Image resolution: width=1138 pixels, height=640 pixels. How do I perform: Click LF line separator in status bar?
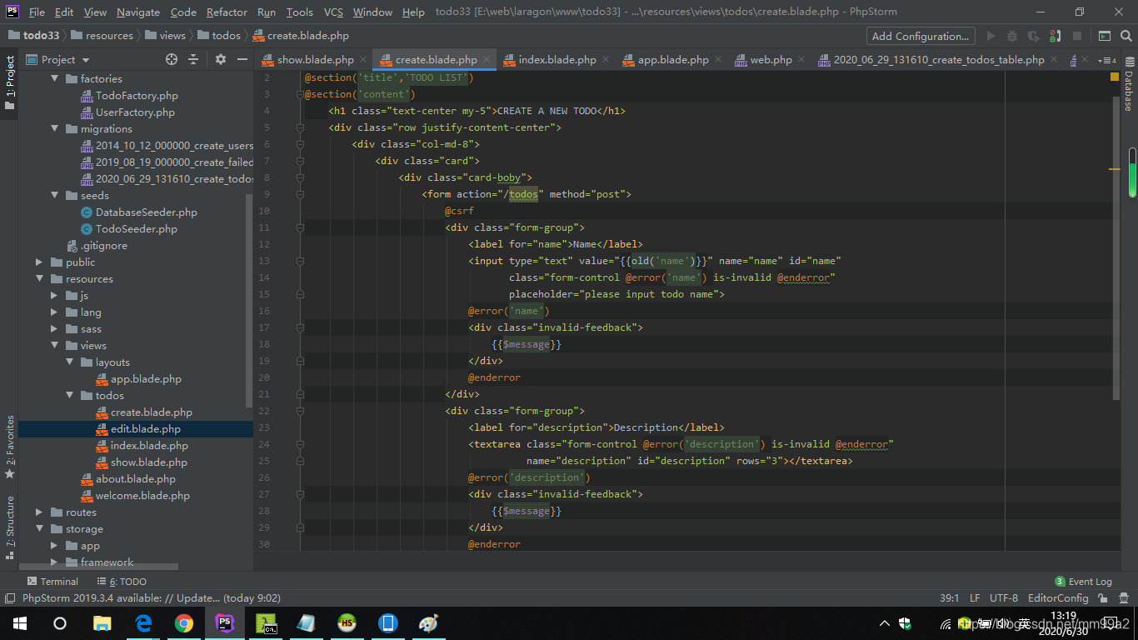pyautogui.click(x=975, y=598)
